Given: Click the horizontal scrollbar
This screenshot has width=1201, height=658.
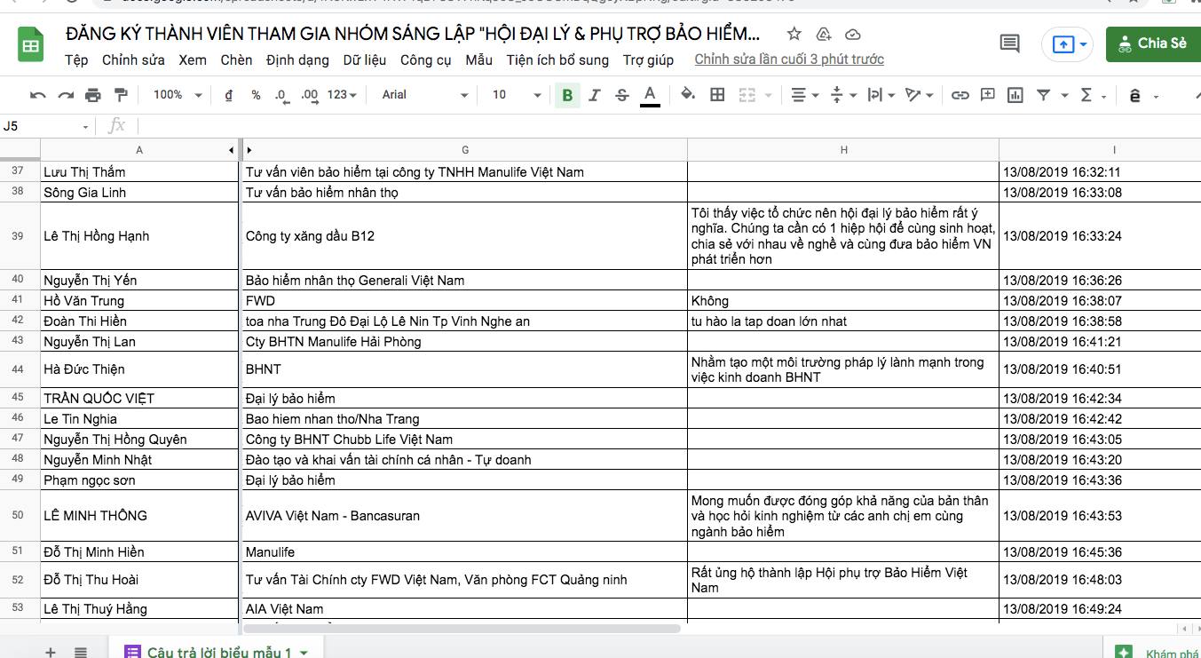Looking at the screenshot, I should click(x=462, y=629).
